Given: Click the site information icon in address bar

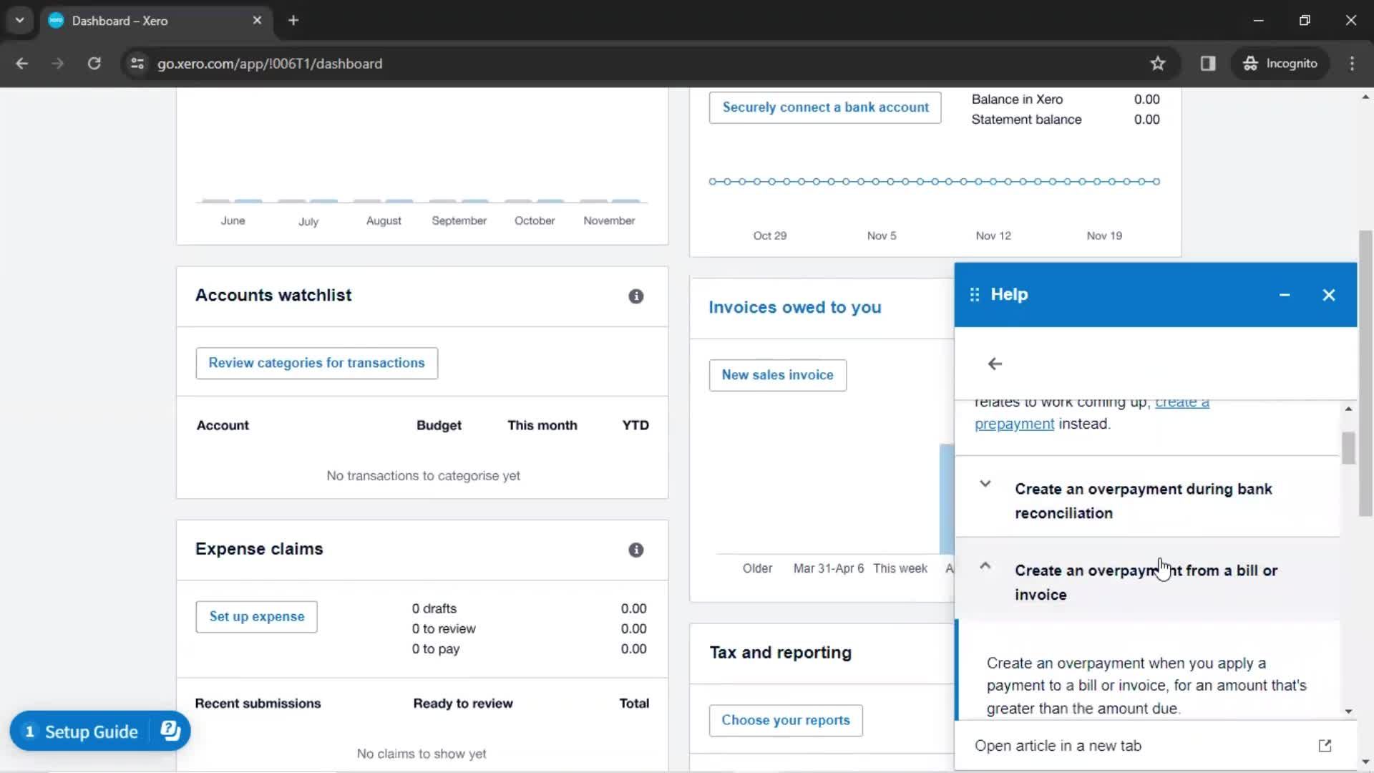Looking at the screenshot, I should tap(137, 64).
